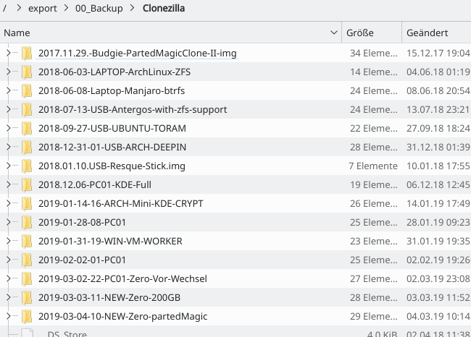Go to 00_Backup breadcrumb folder
Screen dimensions: 471x337
click(105, 9)
